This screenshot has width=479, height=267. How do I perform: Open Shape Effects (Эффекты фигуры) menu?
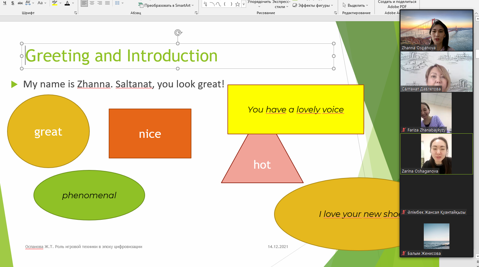pos(313,5)
